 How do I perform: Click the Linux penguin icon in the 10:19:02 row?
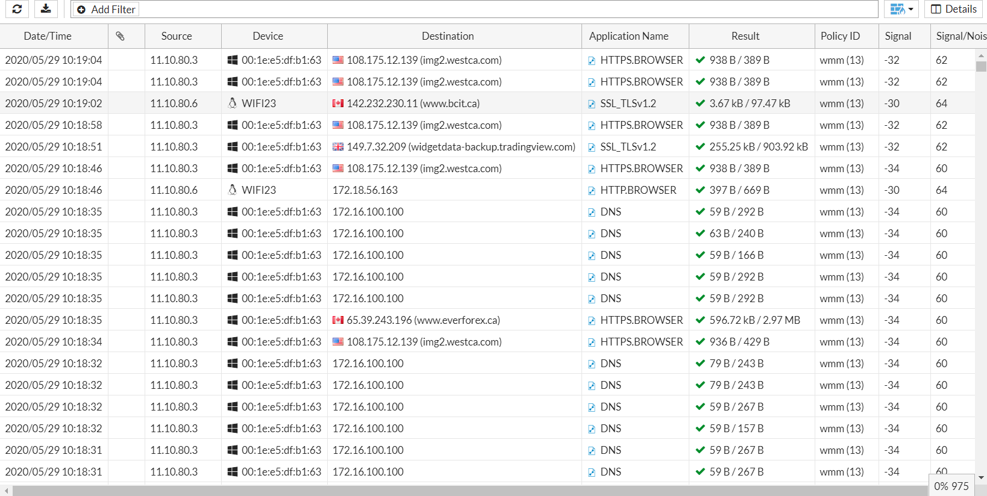(x=233, y=104)
